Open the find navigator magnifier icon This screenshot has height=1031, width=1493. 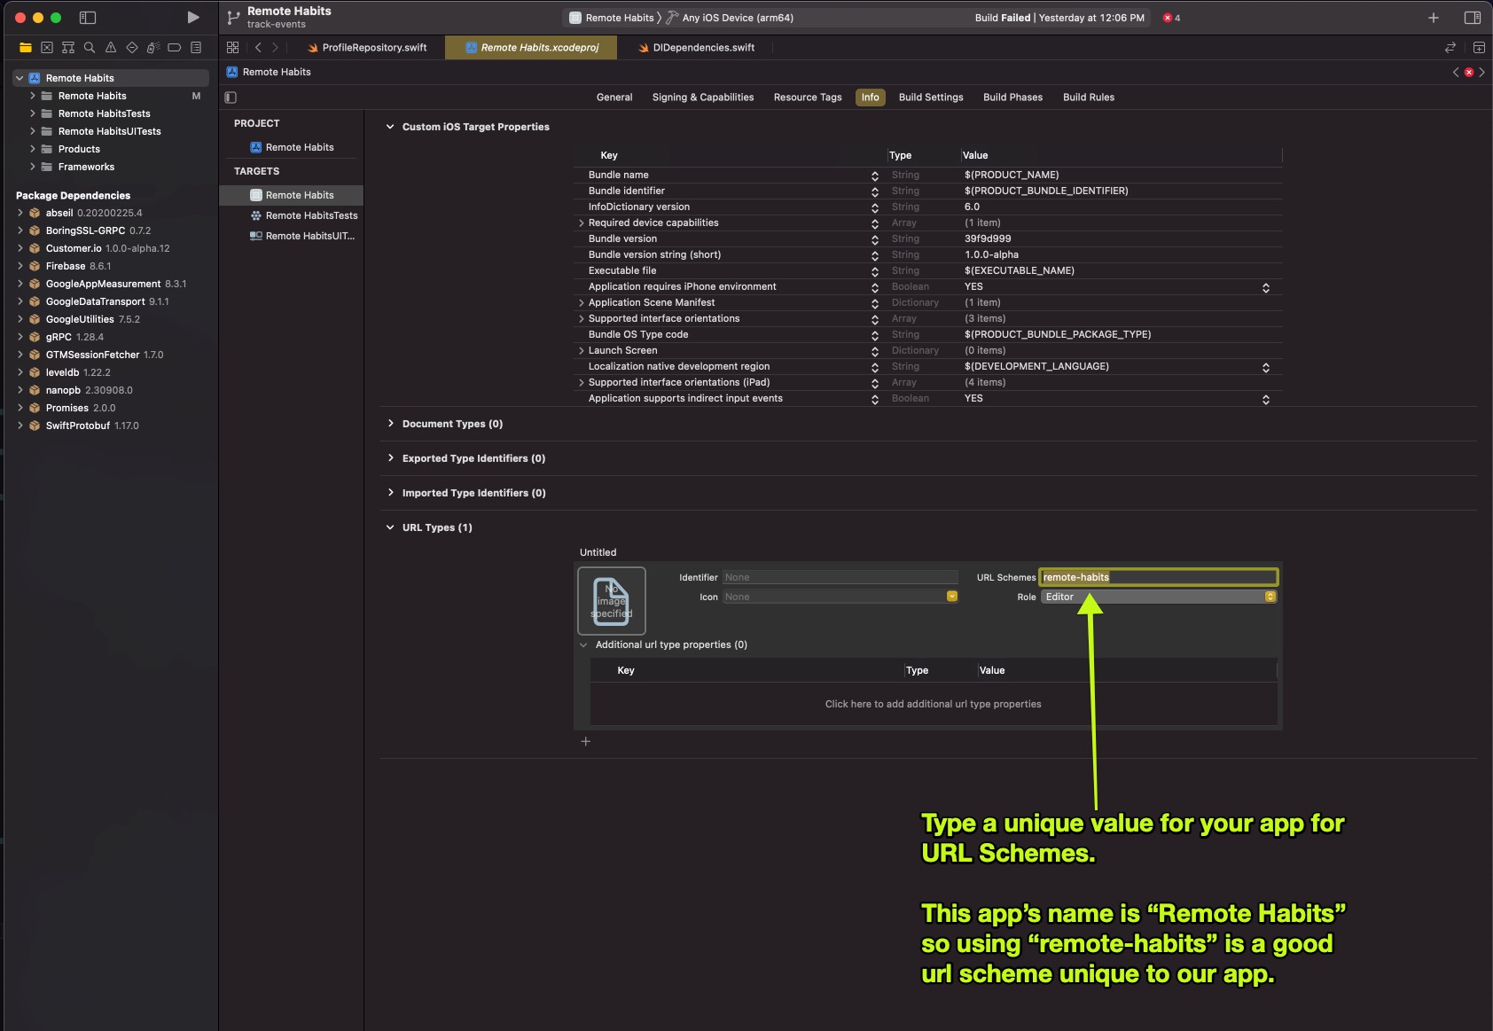[x=89, y=47]
